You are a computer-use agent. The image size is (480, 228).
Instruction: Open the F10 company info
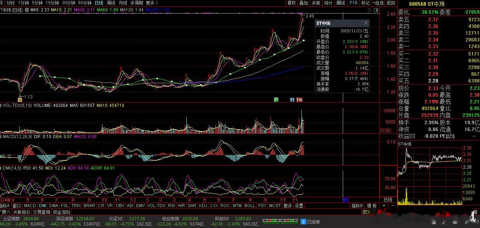tap(353, 3)
